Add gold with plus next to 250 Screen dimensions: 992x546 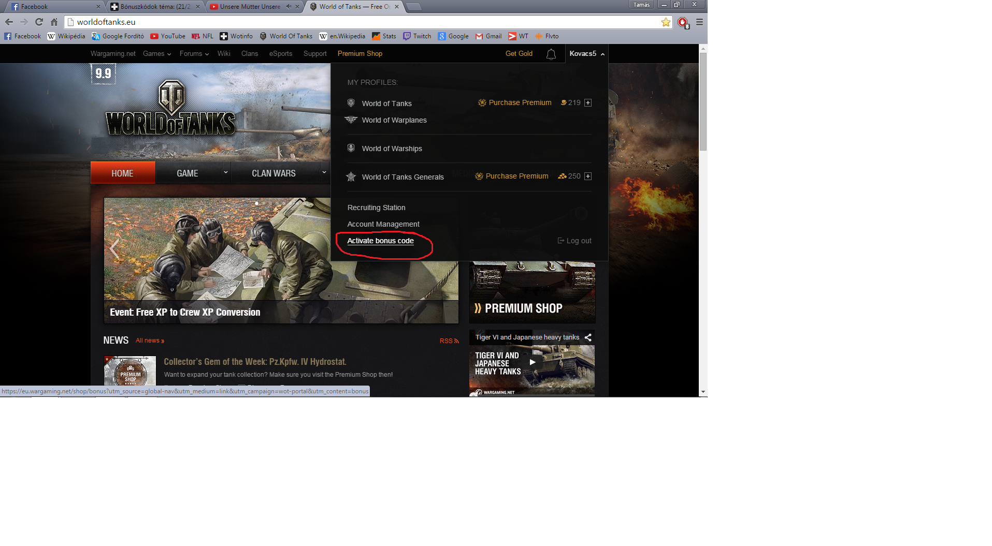pyautogui.click(x=588, y=176)
